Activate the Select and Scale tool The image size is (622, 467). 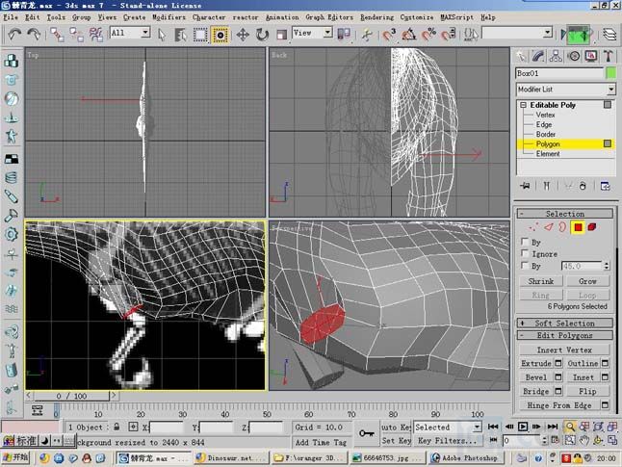[281, 35]
